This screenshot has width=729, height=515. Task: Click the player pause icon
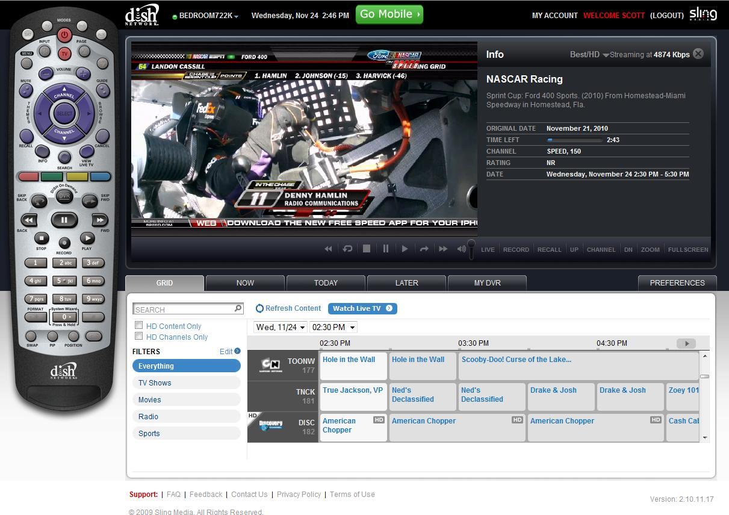(x=386, y=249)
